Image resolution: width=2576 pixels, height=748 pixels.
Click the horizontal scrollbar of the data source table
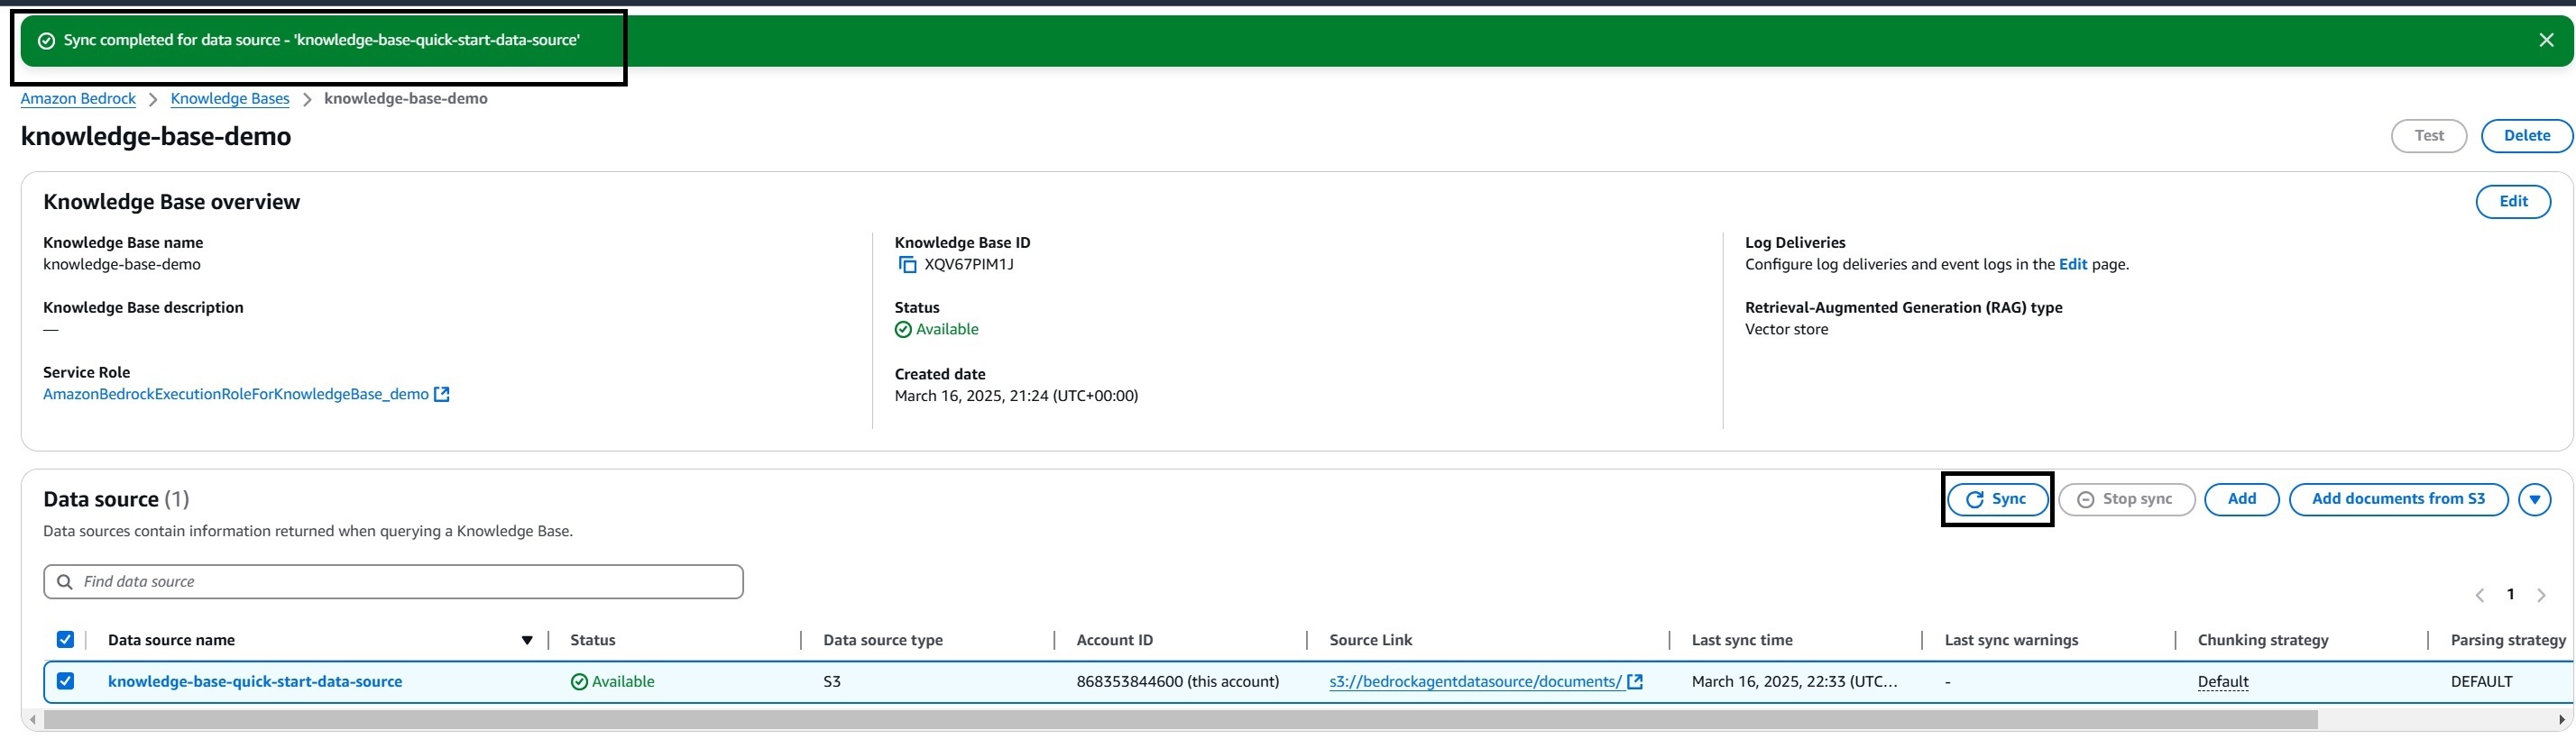(1180, 720)
